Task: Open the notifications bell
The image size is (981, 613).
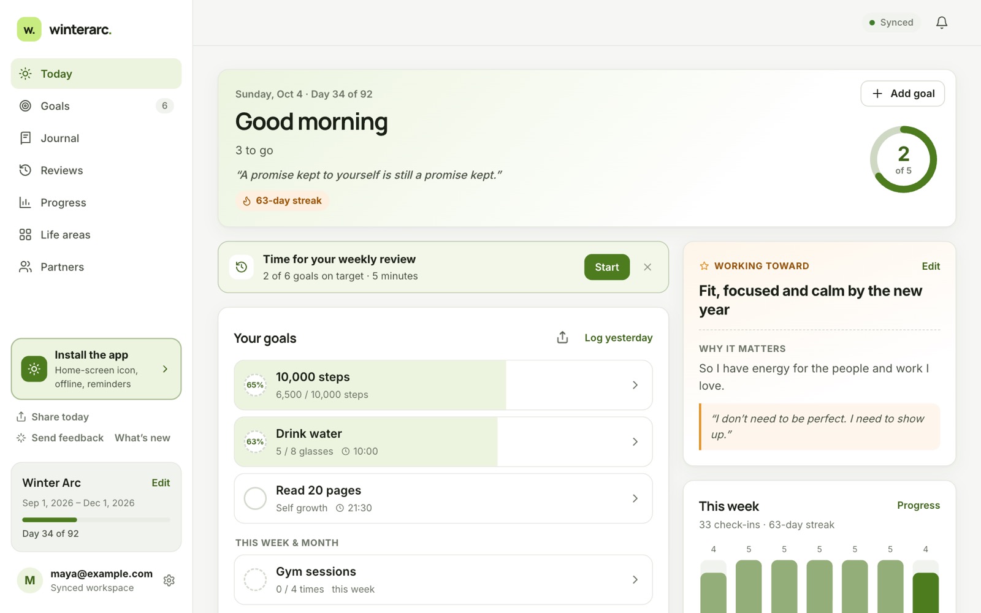Action: coord(942,23)
